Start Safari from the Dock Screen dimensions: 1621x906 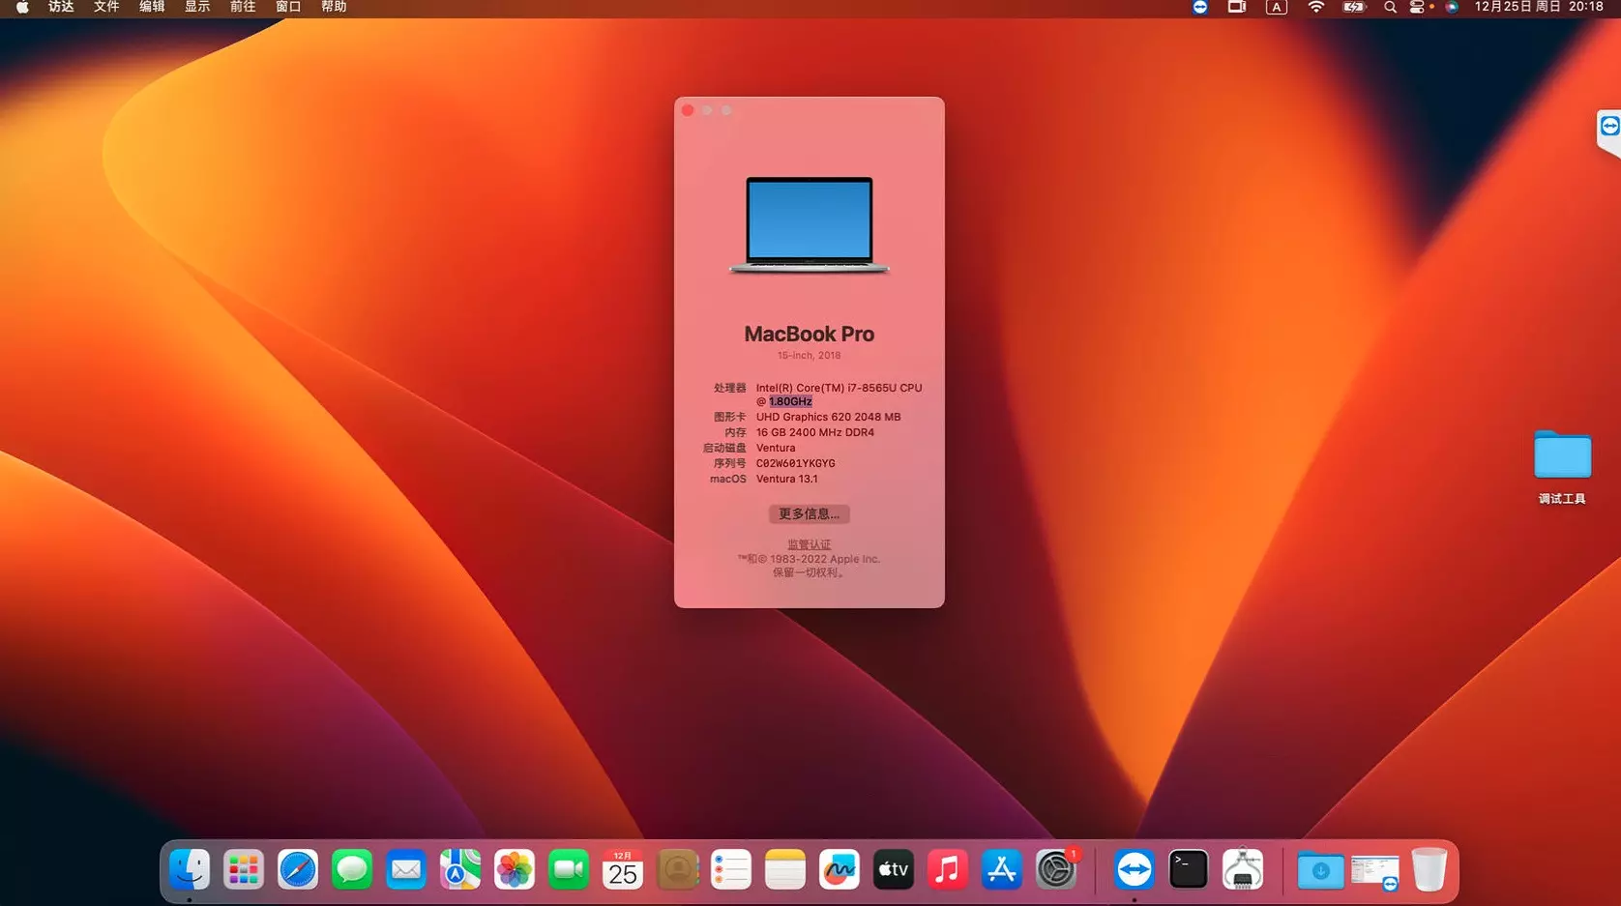298,869
